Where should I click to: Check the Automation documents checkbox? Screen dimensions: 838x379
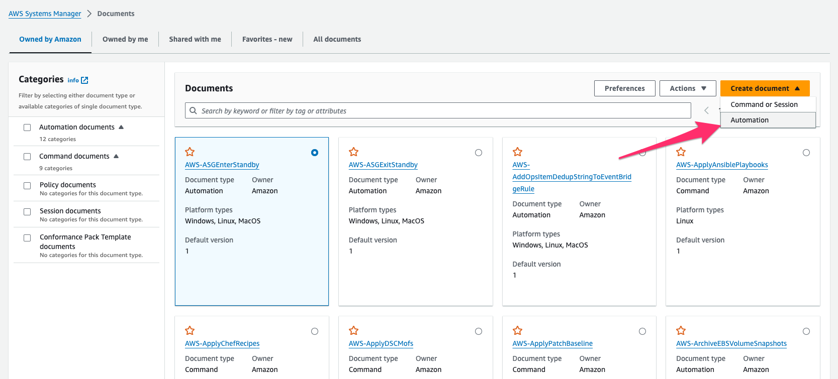coord(27,128)
